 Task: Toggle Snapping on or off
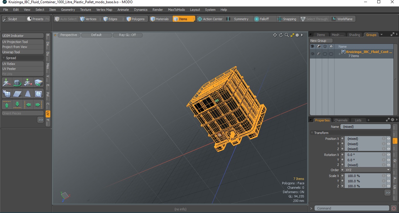288,19
